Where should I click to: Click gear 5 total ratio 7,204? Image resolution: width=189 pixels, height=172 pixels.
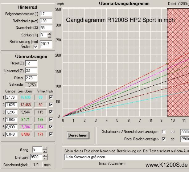(25, 127)
